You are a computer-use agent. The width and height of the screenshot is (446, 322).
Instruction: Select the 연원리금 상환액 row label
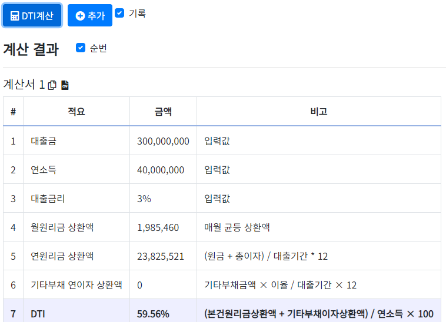click(62, 256)
